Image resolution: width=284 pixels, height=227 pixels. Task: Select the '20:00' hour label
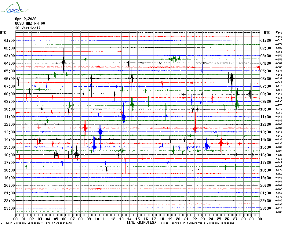coord(9,186)
